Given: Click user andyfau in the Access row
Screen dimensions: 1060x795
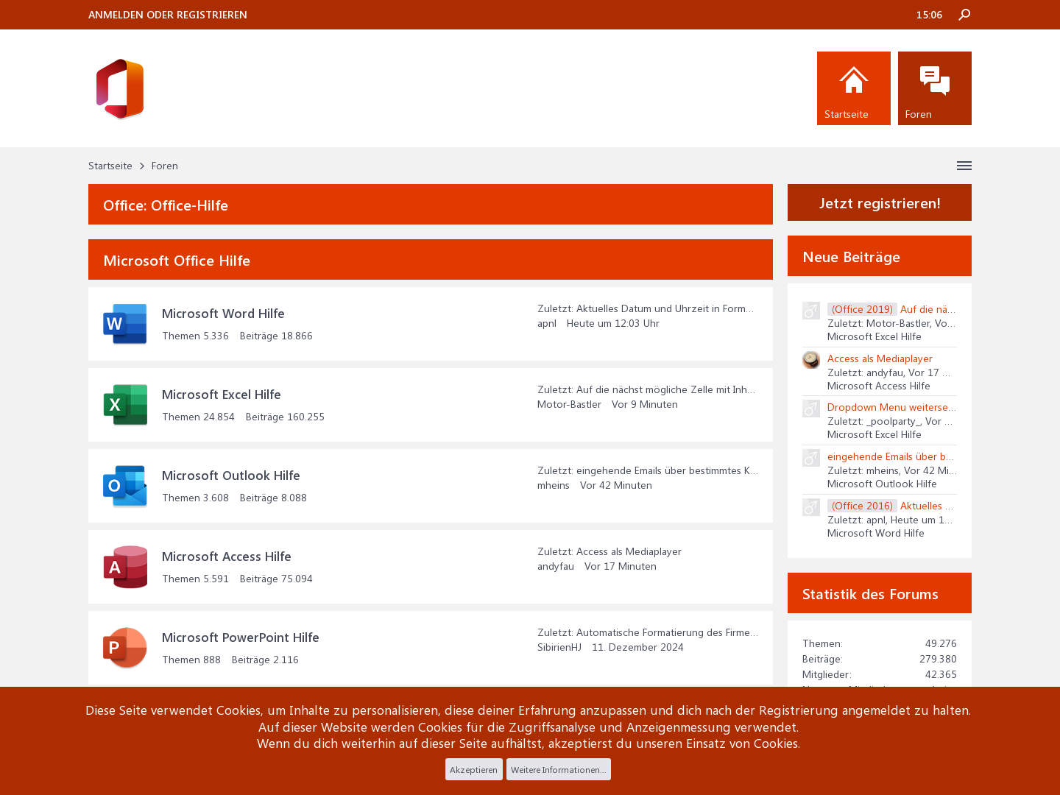Looking at the screenshot, I should [556, 566].
